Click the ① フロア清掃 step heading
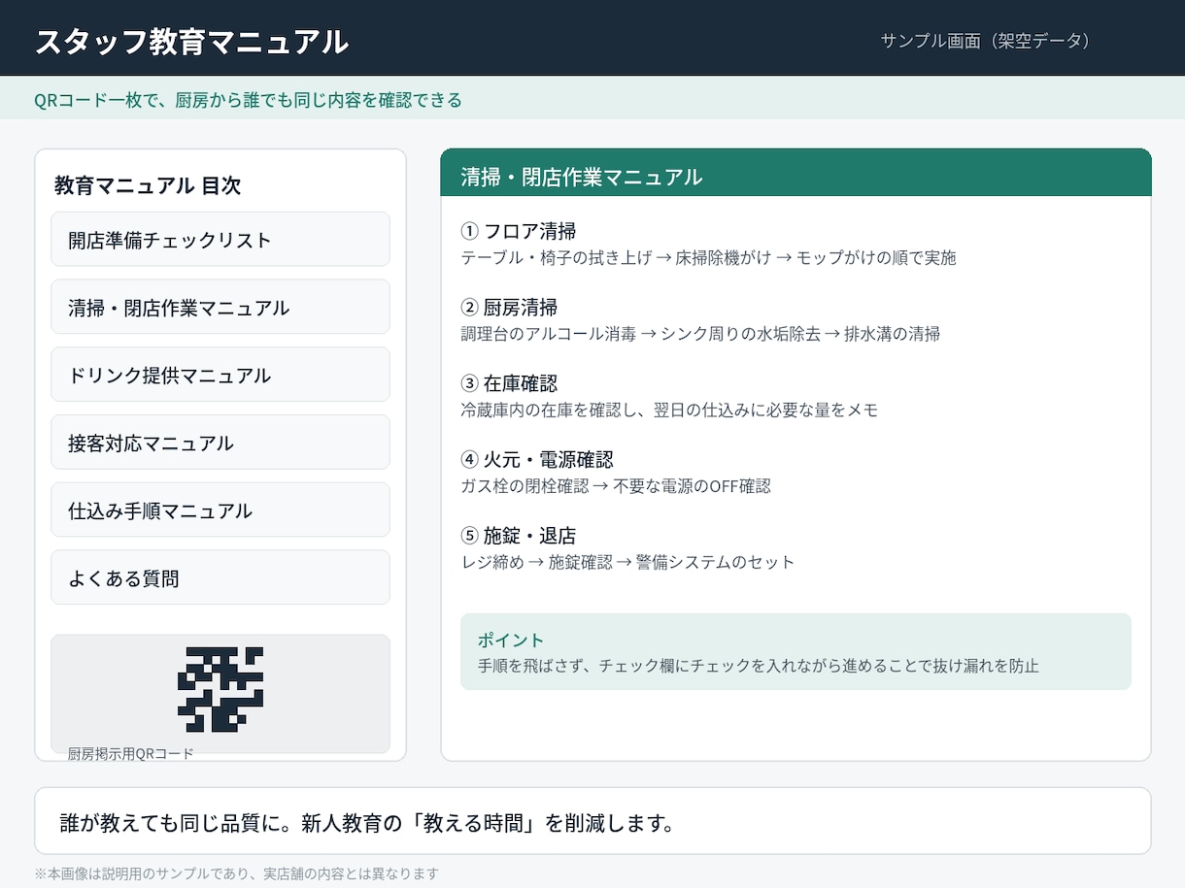Image resolution: width=1185 pixels, height=888 pixels. tap(519, 231)
